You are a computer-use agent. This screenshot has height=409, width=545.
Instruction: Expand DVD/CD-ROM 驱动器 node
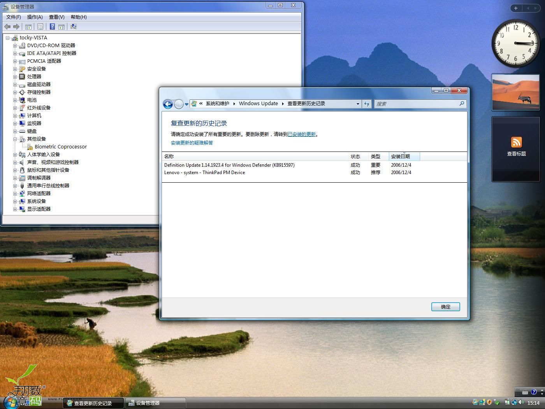[x=15, y=46]
